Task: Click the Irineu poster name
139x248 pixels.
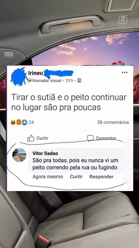Action: click(34, 73)
